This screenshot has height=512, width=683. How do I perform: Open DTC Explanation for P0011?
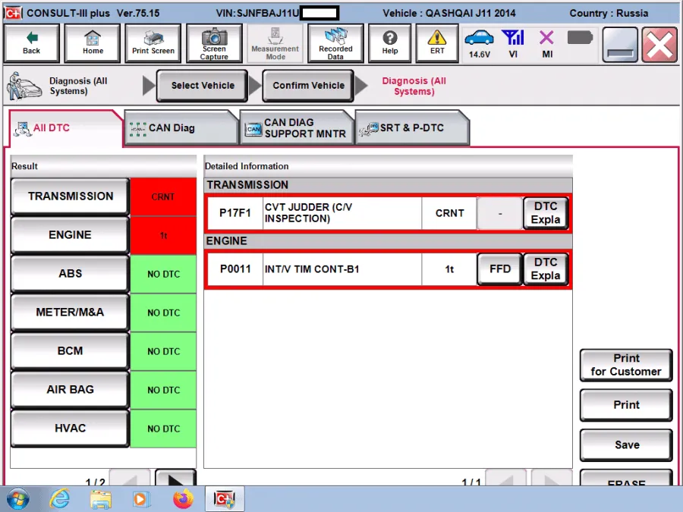click(x=546, y=269)
